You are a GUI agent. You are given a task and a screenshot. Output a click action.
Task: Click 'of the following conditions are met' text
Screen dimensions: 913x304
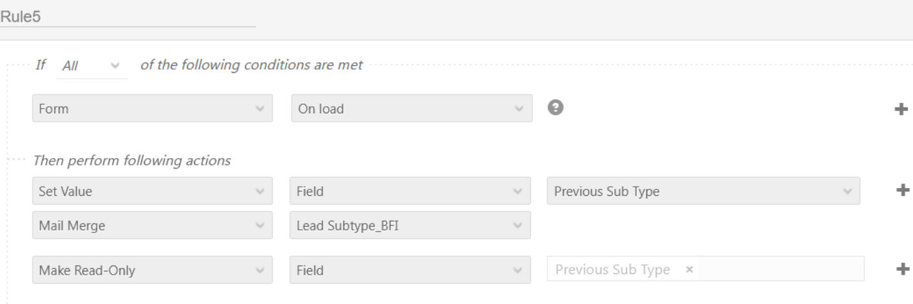pos(254,66)
